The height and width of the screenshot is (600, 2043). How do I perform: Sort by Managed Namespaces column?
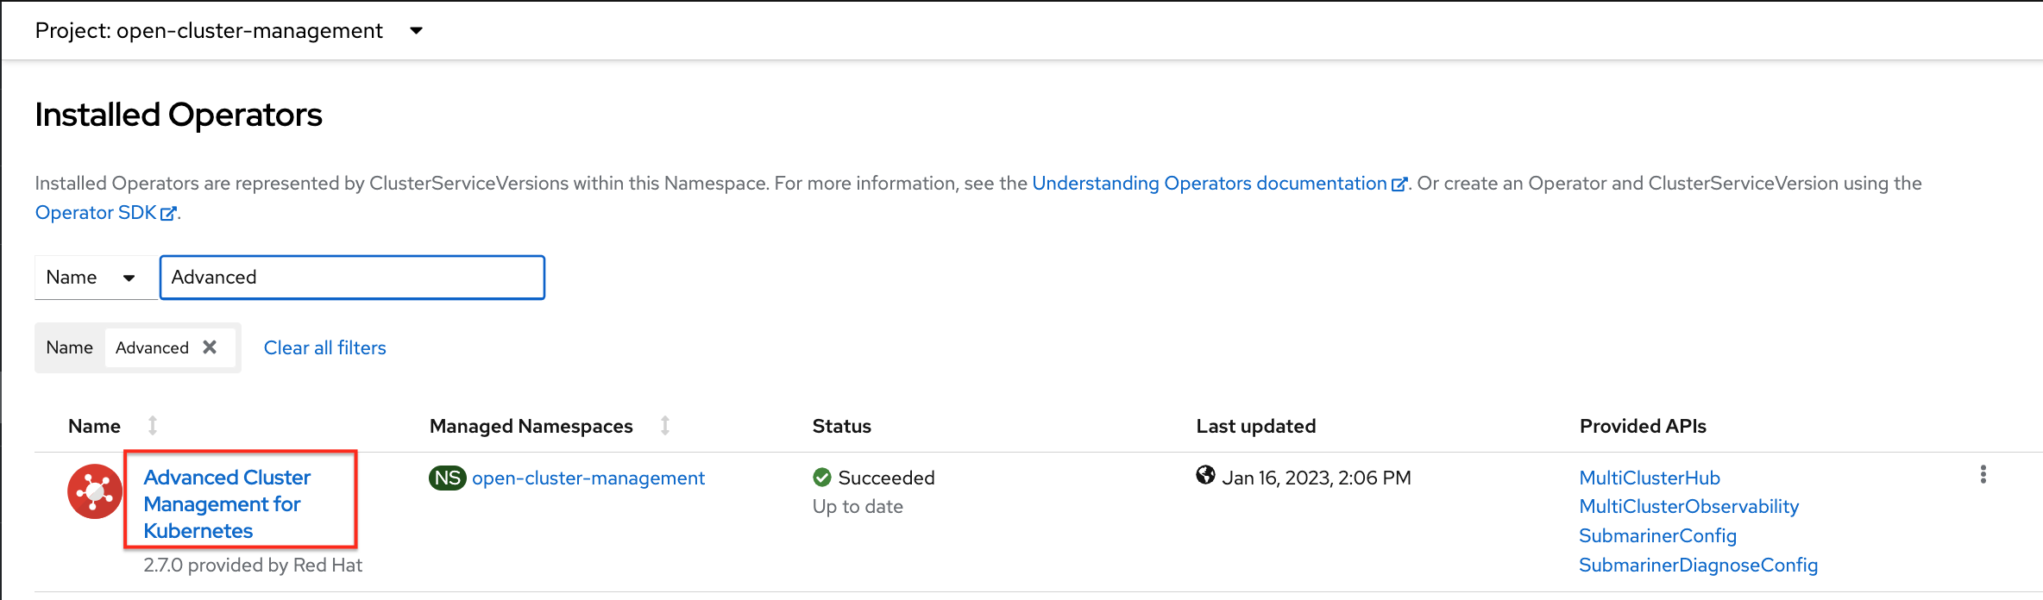(x=531, y=426)
